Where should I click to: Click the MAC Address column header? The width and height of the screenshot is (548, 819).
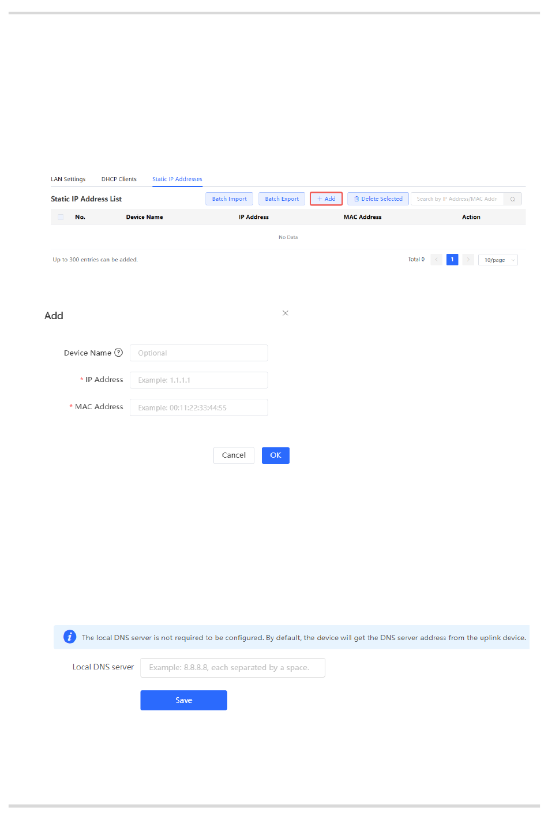tap(362, 217)
